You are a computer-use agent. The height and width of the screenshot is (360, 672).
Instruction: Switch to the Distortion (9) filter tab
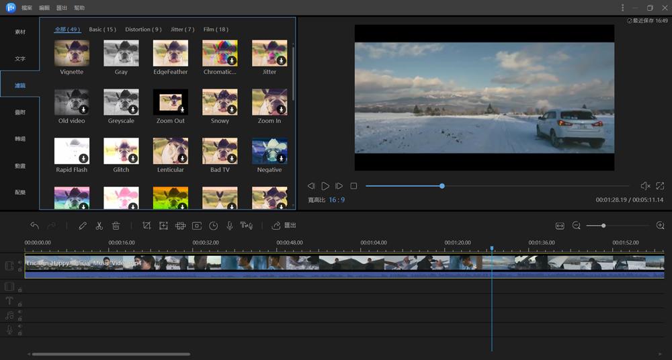[143, 30]
